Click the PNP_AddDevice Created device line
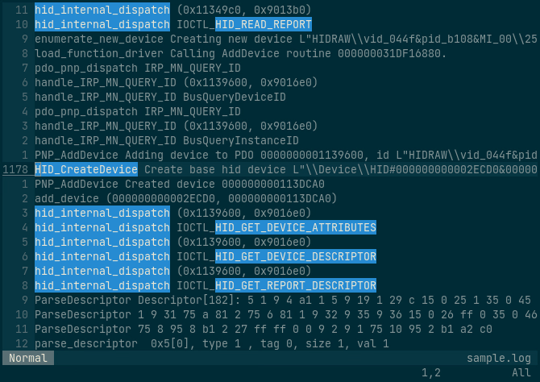540x382 pixels. pyautogui.click(x=180, y=184)
